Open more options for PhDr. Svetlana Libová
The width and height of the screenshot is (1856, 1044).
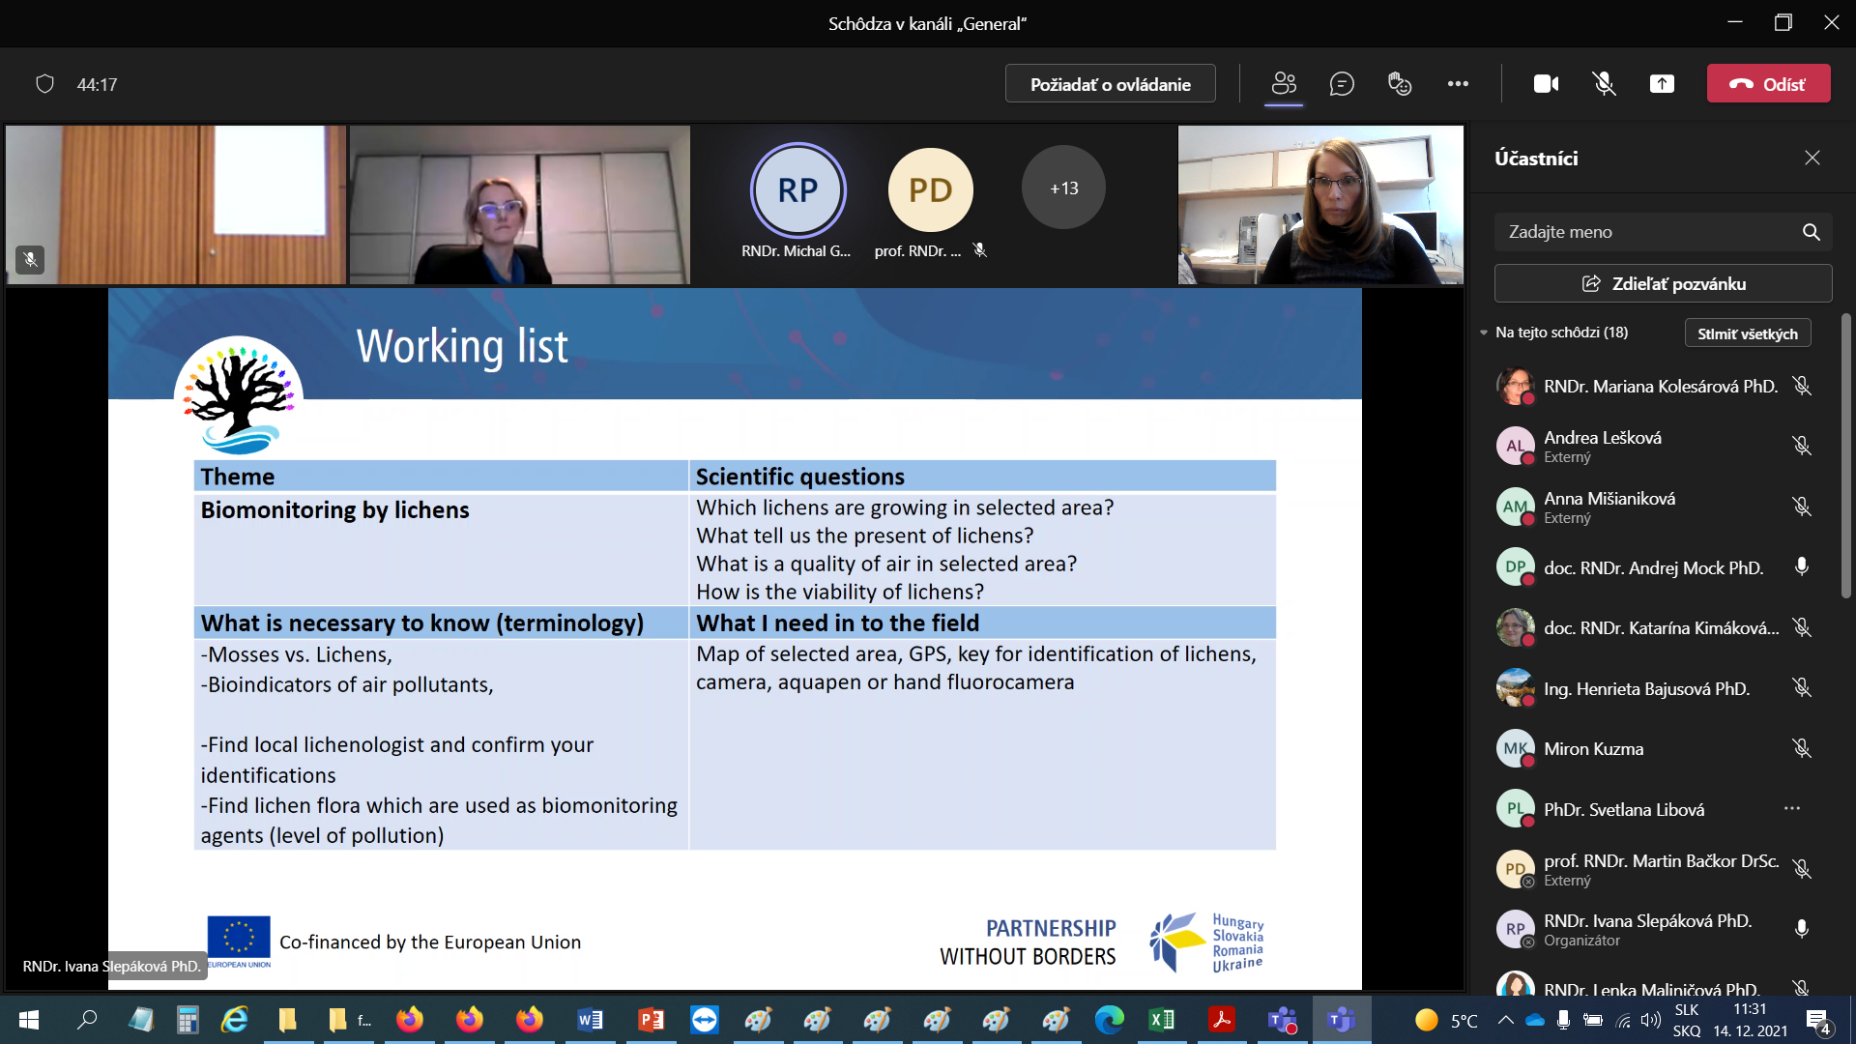click(1791, 809)
